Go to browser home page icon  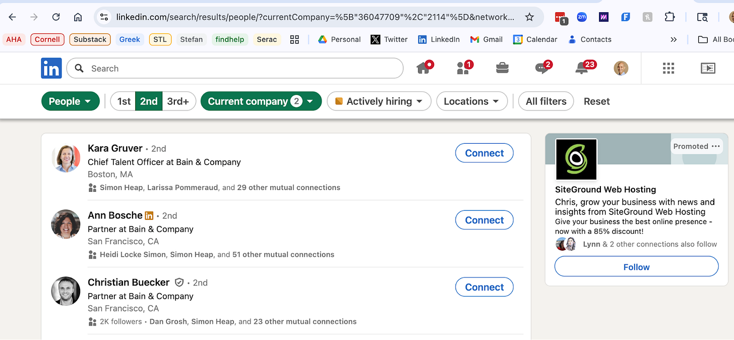point(78,17)
